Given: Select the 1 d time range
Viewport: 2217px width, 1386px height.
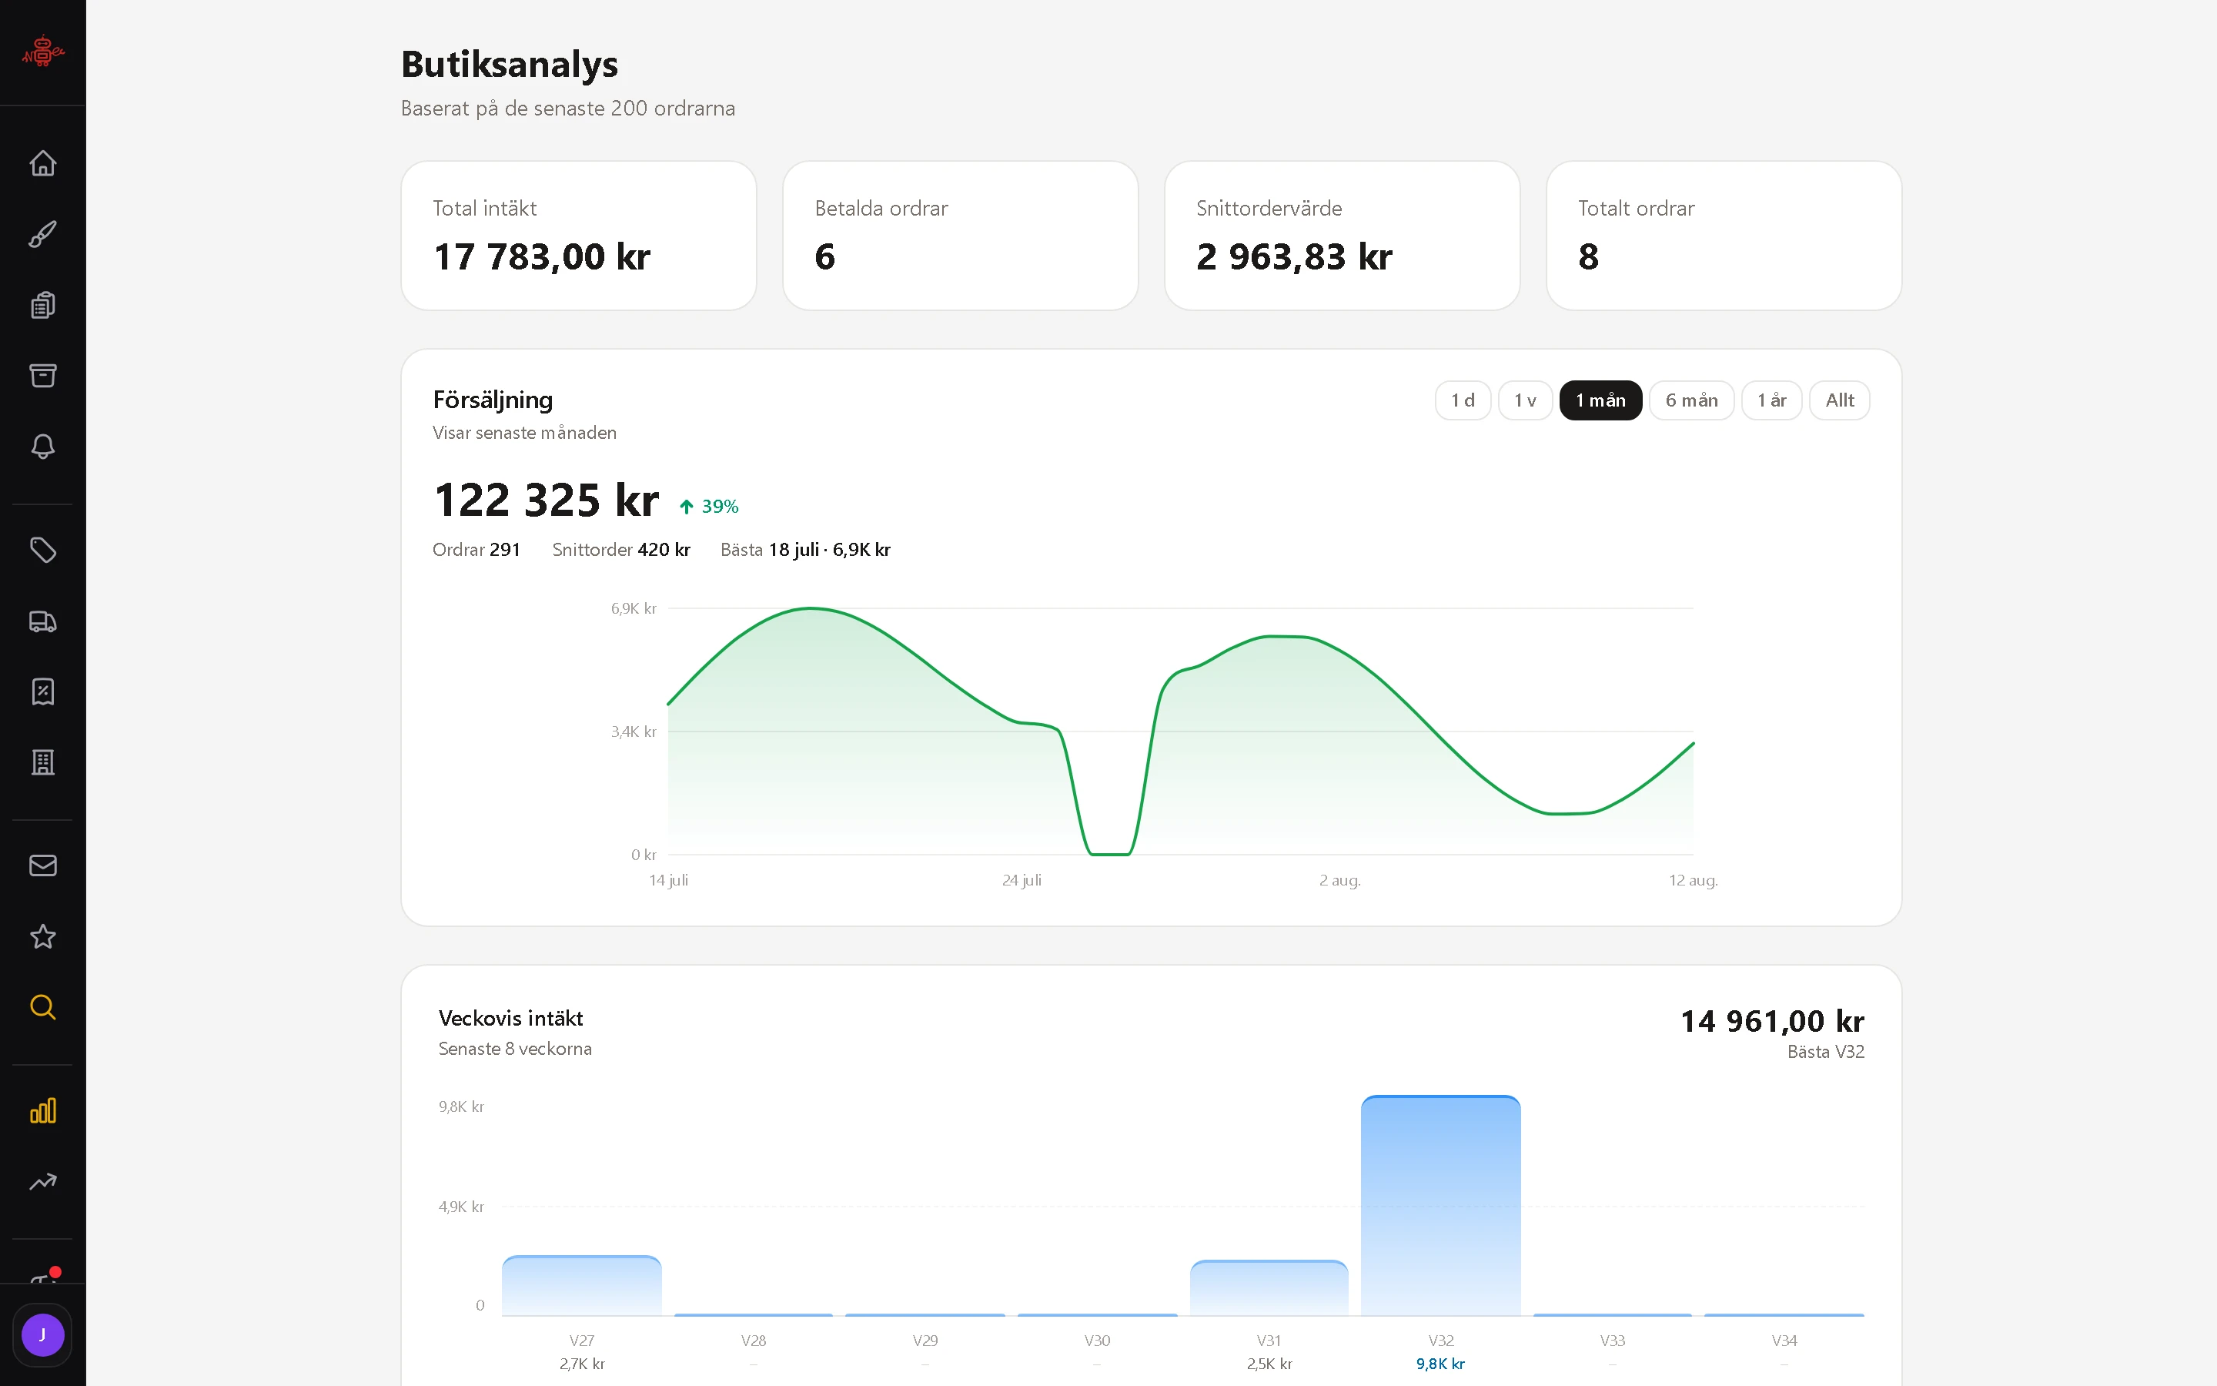Looking at the screenshot, I should (1462, 400).
